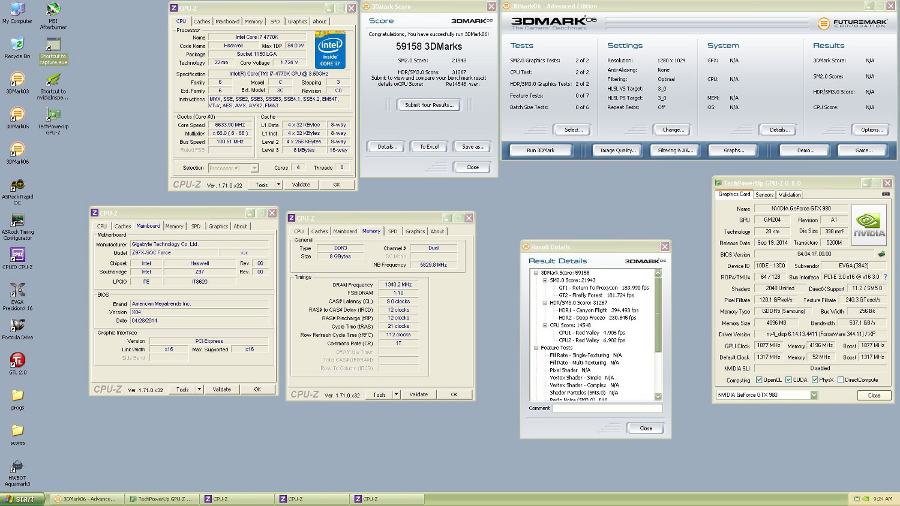The image size is (900, 506).
Task: Toggle the OpenCL checkbox in GPU-Z
Action: tap(759, 379)
